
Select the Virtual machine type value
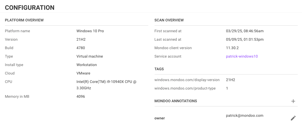(90, 56)
